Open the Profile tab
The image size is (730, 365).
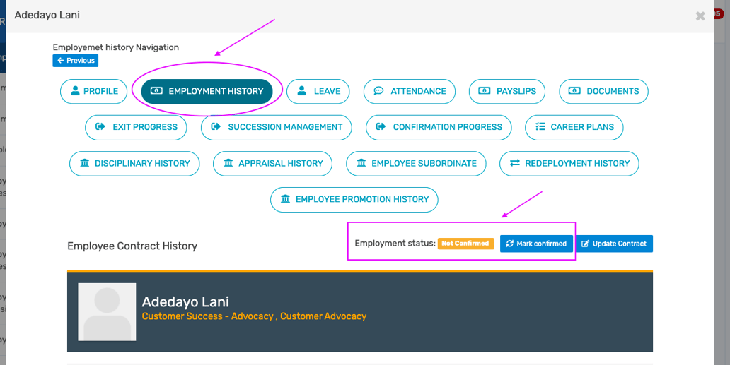click(x=94, y=91)
